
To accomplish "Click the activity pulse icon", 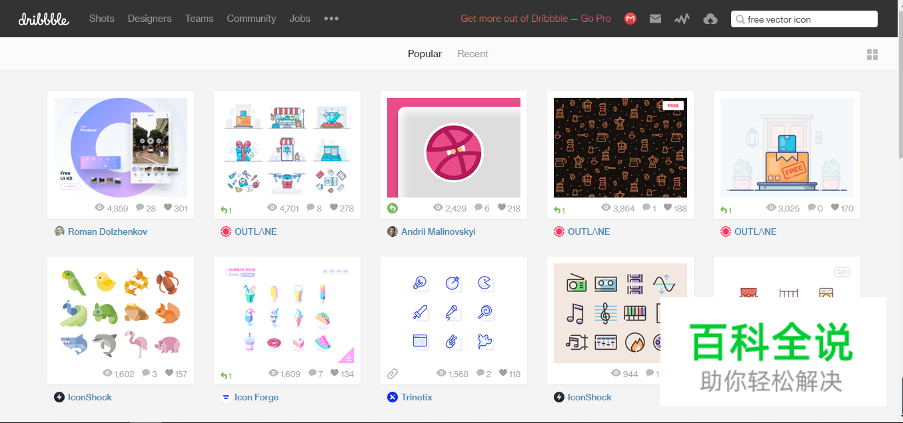I will pos(682,19).
